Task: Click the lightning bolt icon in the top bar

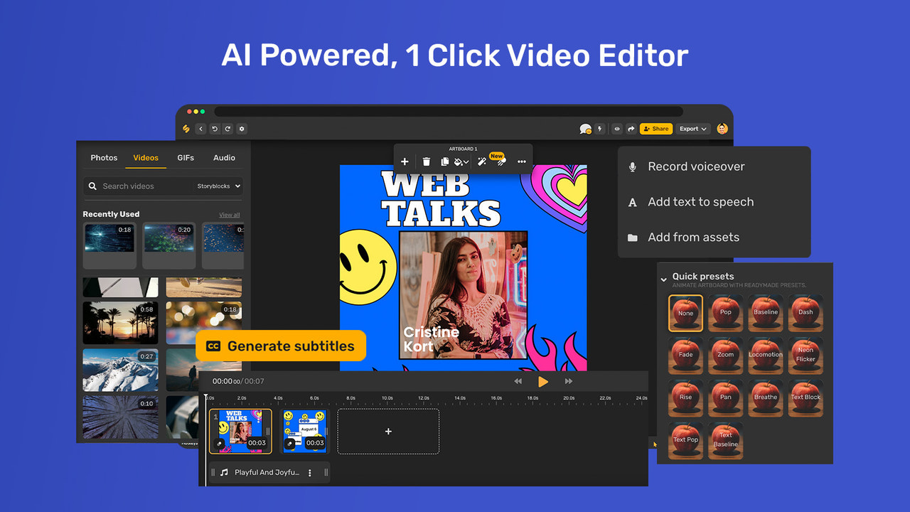Action: (x=599, y=129)
